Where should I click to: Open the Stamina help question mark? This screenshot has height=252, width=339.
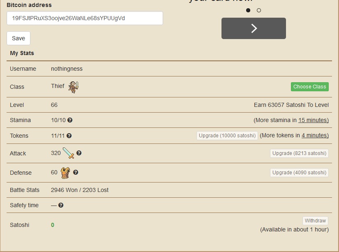pyautogui.click(x=70, y=120)
